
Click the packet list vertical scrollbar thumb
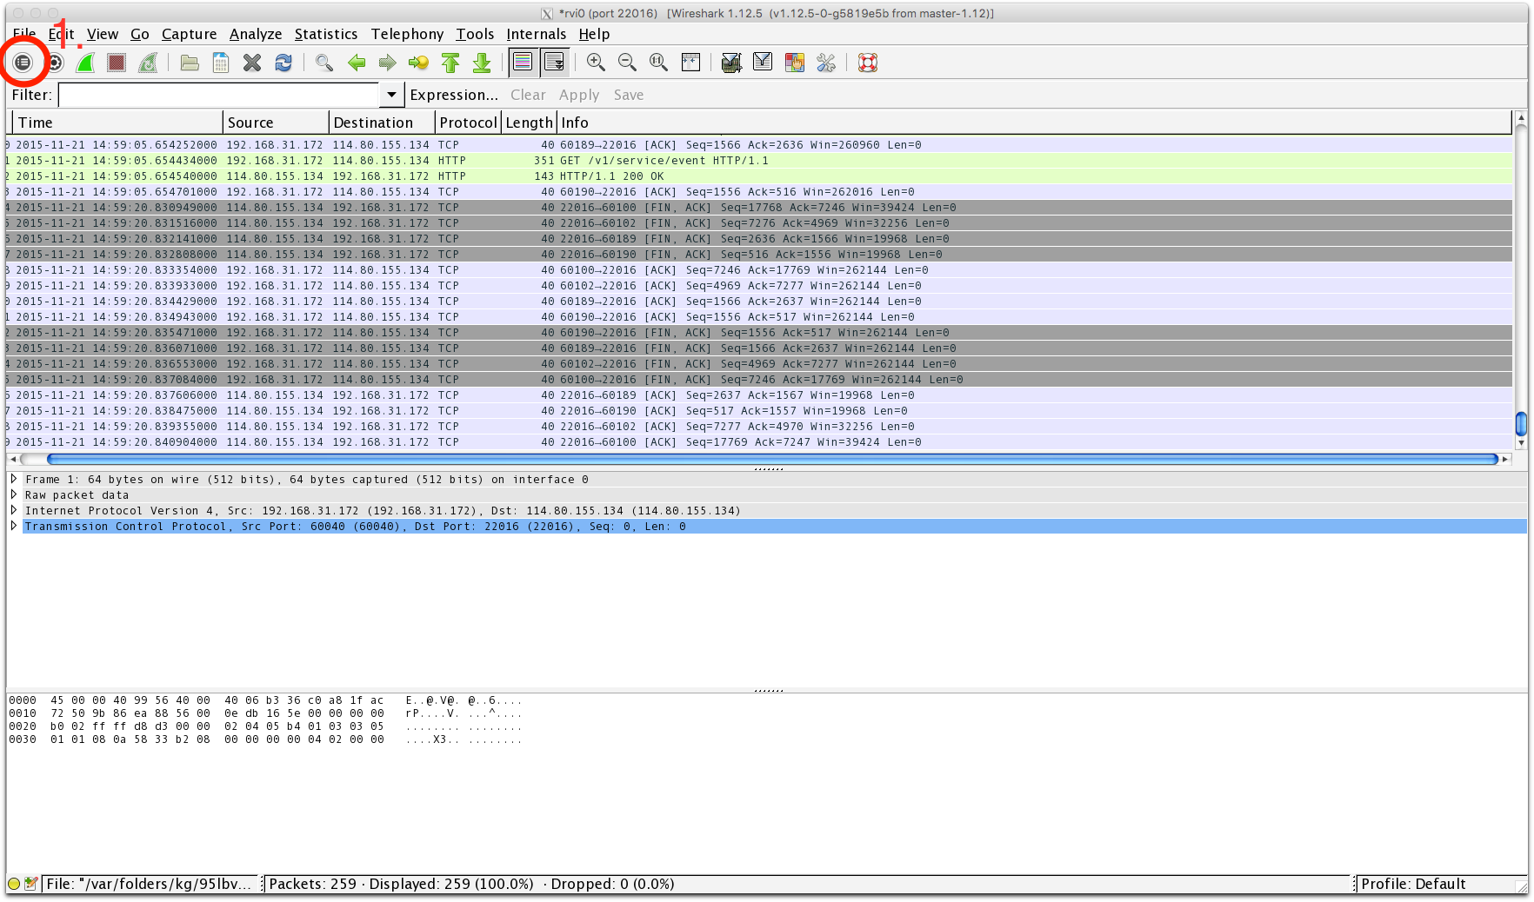[x=1521, y=423]
